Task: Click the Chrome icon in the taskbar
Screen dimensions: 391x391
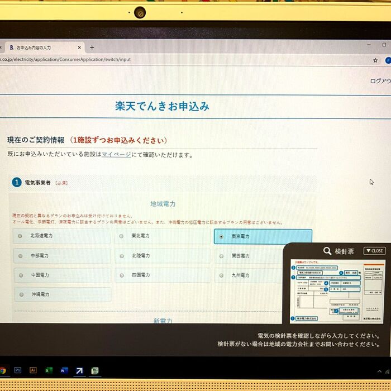Action: 3,370
